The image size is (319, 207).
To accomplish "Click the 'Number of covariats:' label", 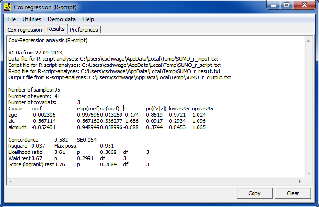I will [x=33, y=102].
